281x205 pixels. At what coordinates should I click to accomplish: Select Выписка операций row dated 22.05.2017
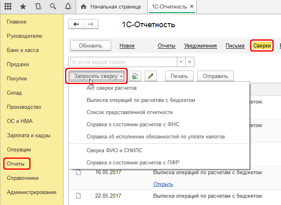click(207, 196)
